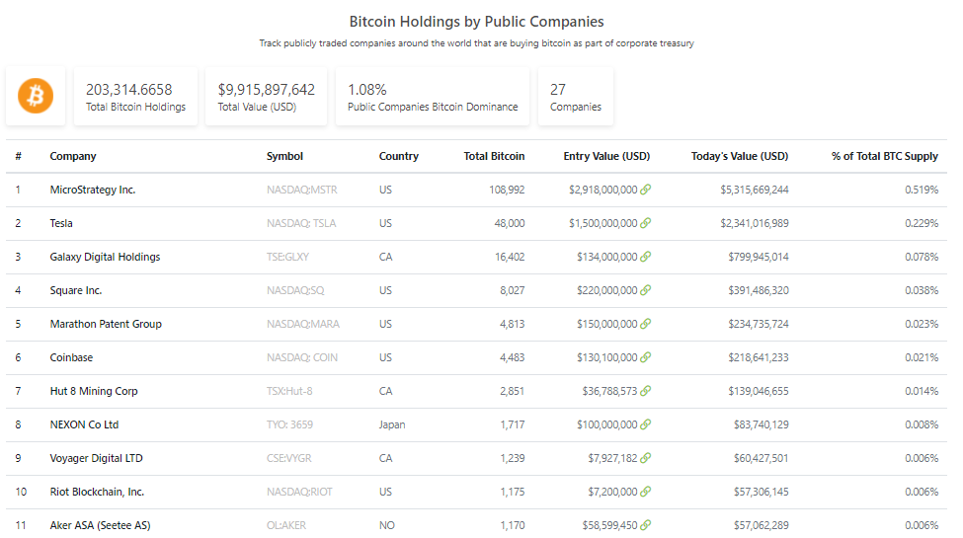Viewport: 963px width, 538px height.
Task: Click the OL:AKER ticker symbol
Action: coord(286,525)
